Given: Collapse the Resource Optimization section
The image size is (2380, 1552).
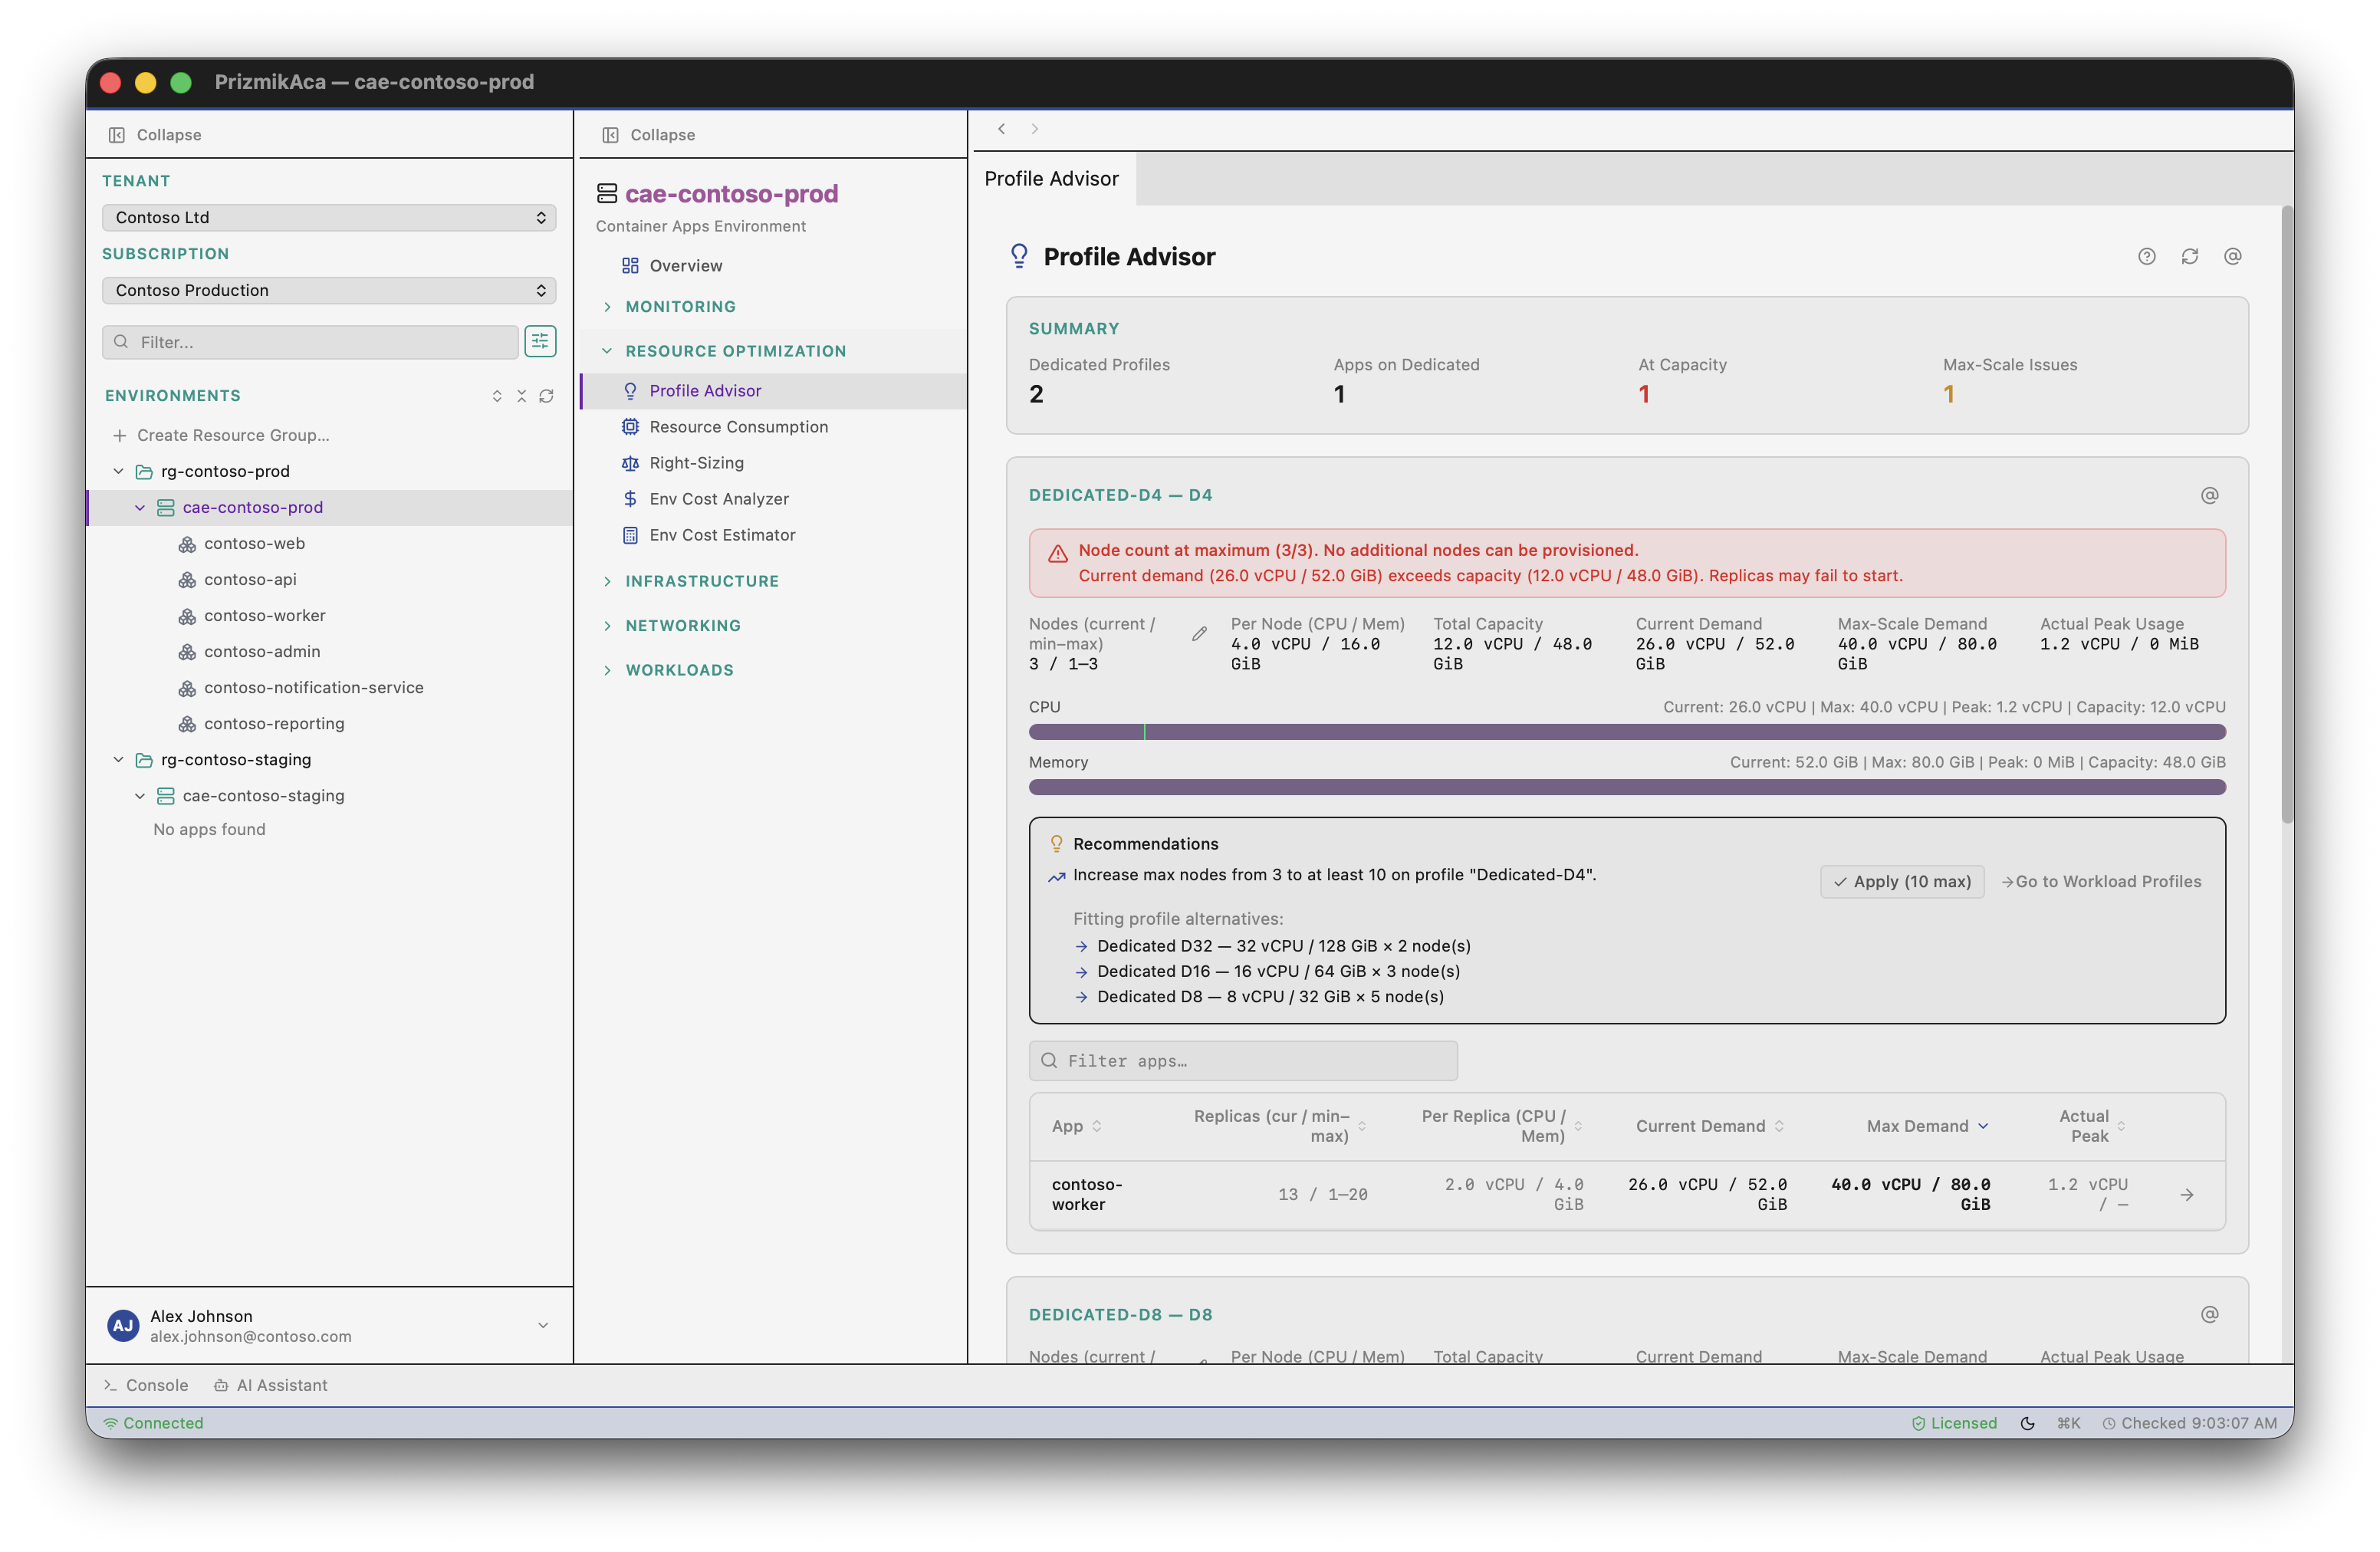Looking at the screenshot, I should pyautogui.click(x=735, y=351).
